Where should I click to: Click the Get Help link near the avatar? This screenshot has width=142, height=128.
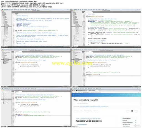point(128,111)
